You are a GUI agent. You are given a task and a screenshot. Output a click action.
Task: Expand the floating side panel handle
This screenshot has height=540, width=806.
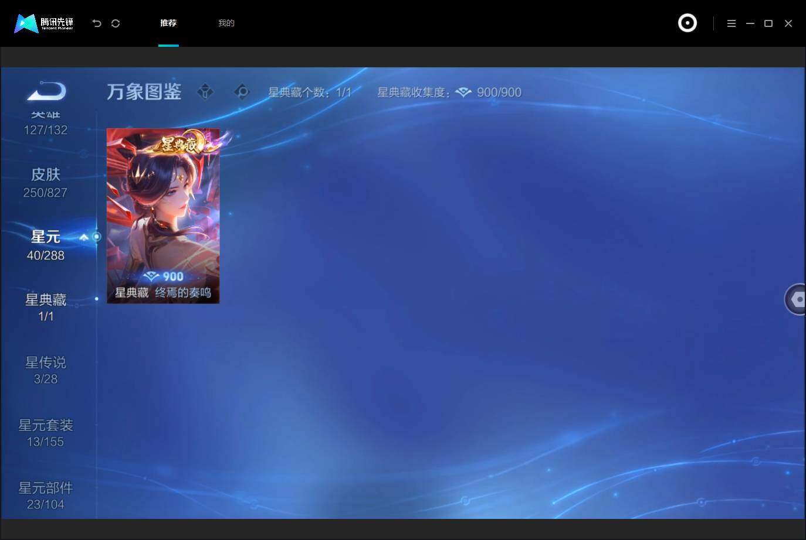(x=795, y=299)
